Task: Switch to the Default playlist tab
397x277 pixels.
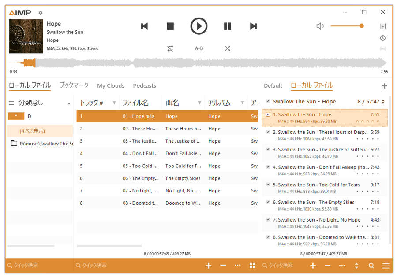Action: pyautogui.click(x=273, y=86)
